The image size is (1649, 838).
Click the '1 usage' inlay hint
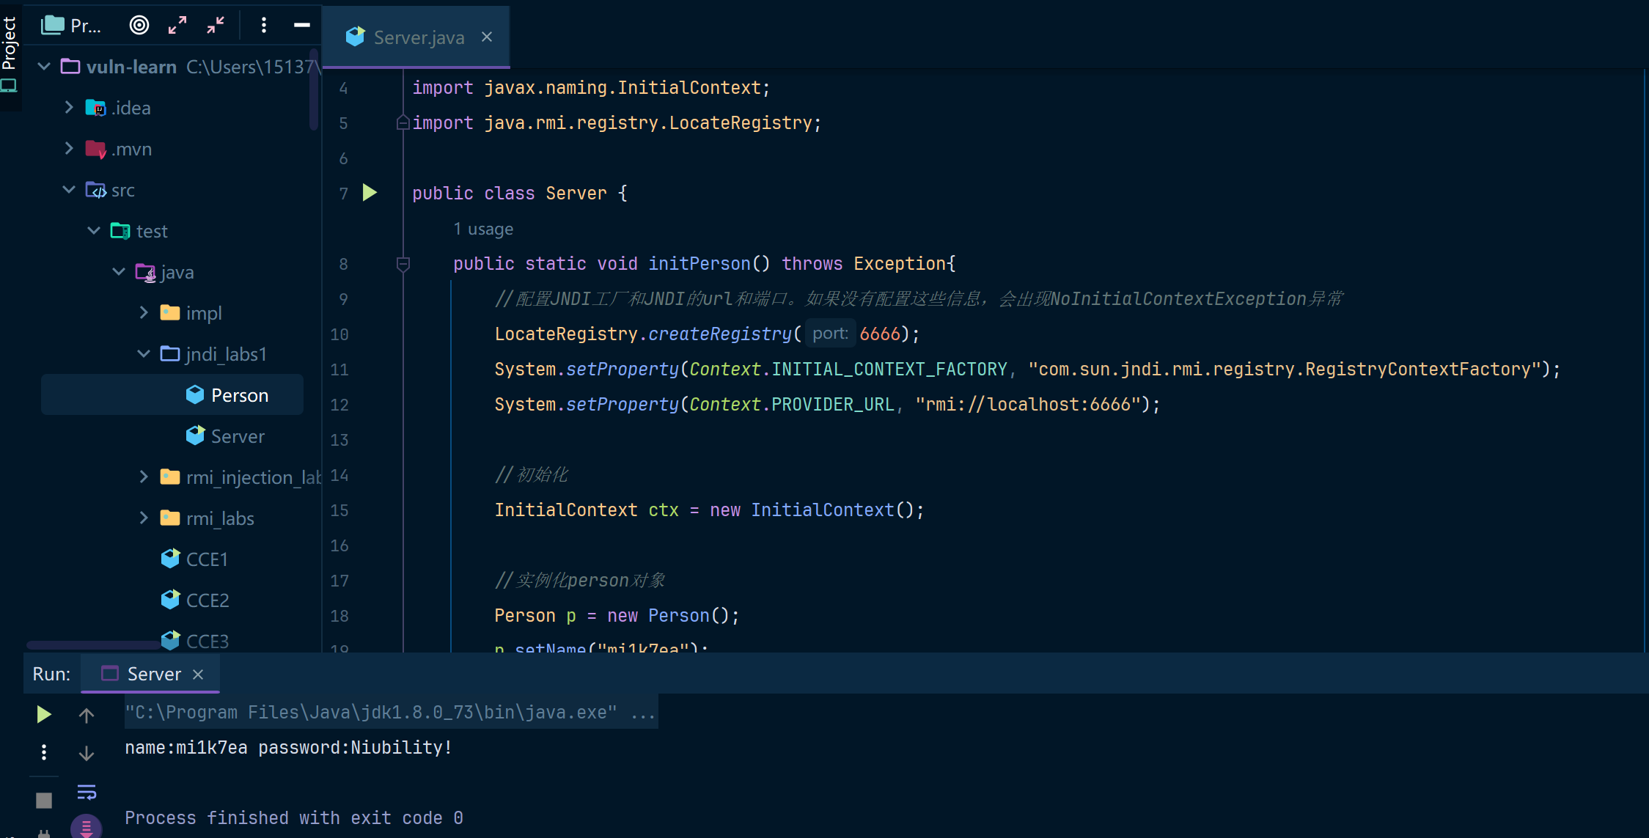(483, 229)
